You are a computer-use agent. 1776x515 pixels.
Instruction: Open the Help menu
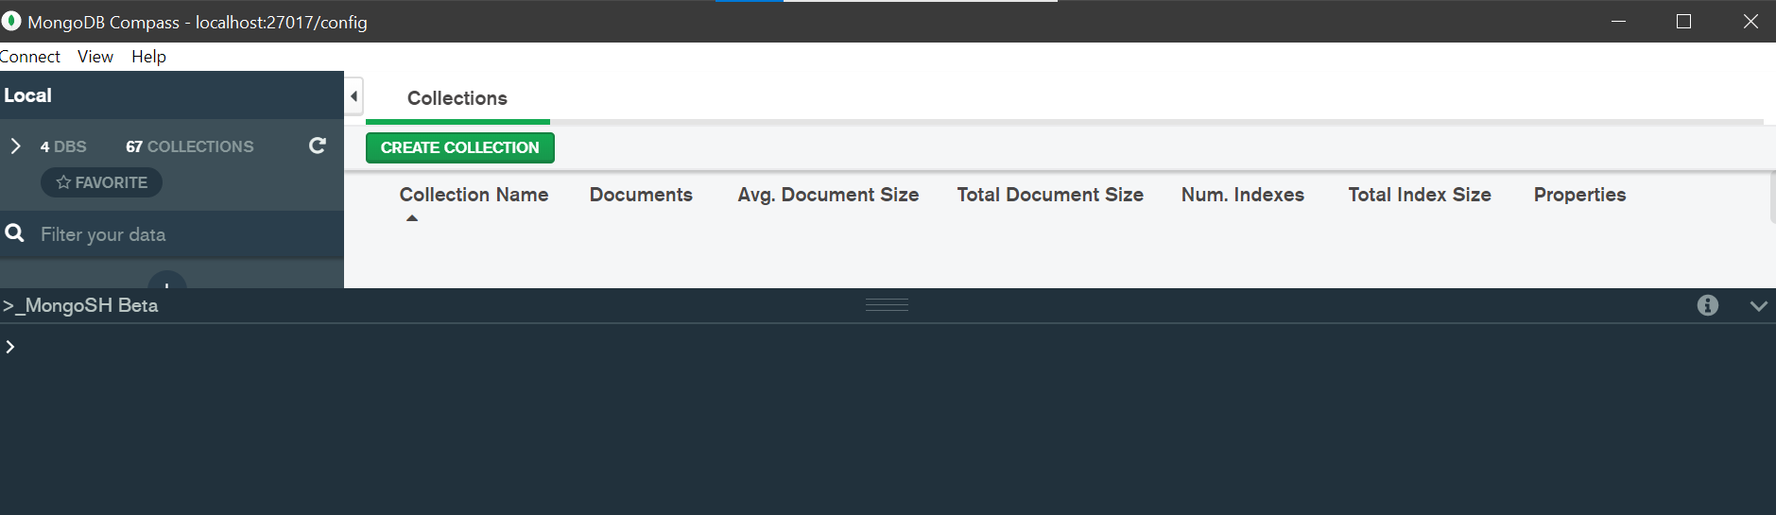pos(148,57)
